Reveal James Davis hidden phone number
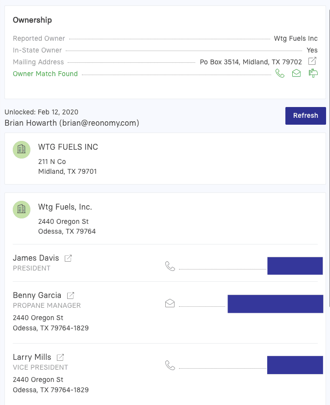 tap(295, 266)
